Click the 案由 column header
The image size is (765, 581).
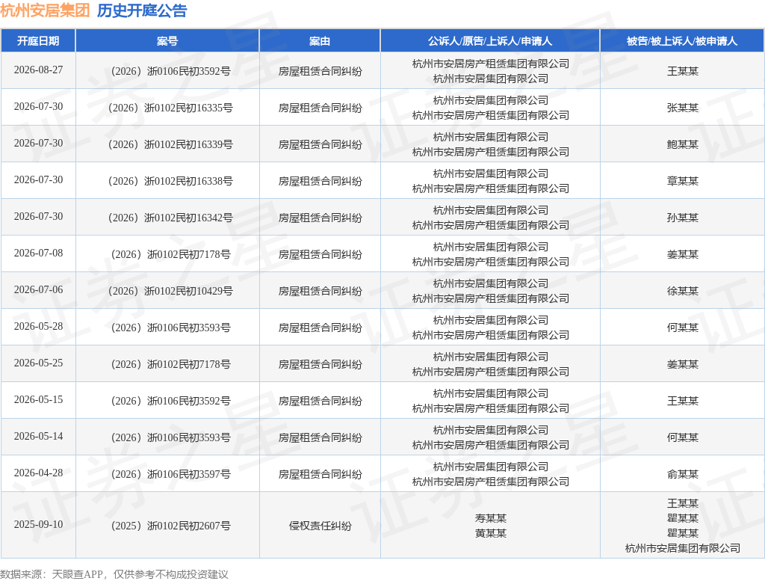320,41
